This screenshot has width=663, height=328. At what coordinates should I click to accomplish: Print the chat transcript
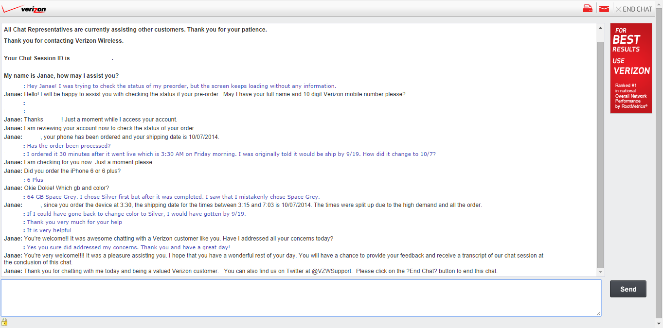coord(588,8)
